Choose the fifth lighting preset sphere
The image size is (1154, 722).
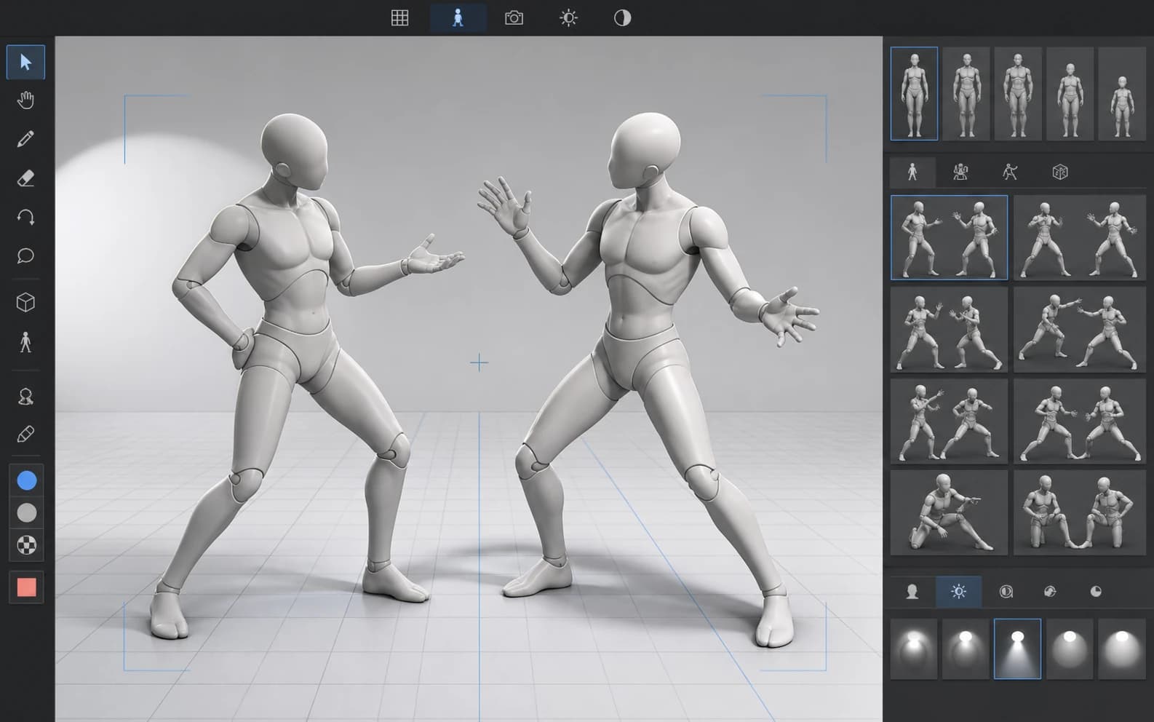[1122, 649]
